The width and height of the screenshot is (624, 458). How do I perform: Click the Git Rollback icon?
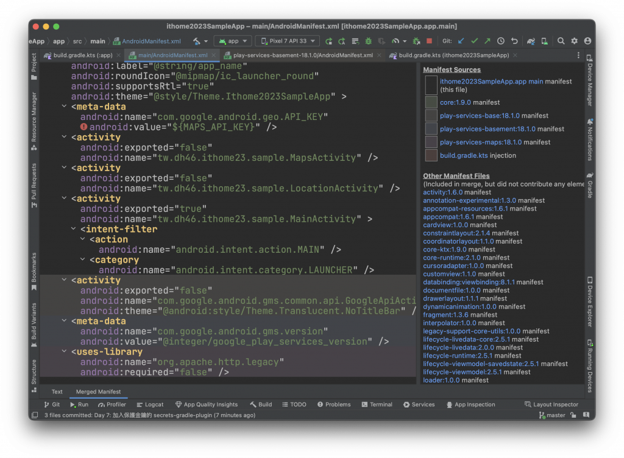tap(514, 41)
